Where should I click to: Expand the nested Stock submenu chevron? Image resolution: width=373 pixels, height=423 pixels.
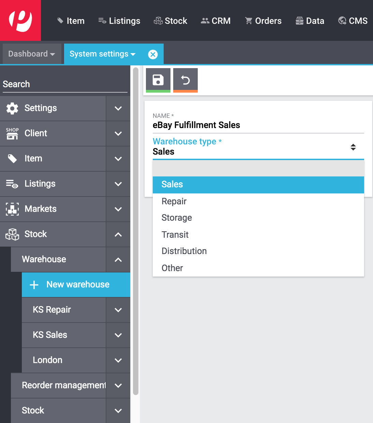pos(118,411)
